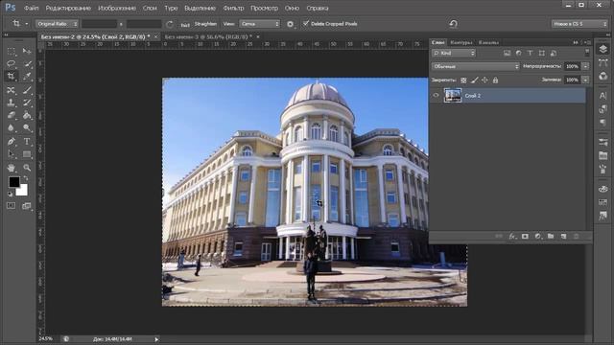The width and height of the screenshot is (614, 345).
Task: Select the Horizontal Type tool
Action: 27,142
